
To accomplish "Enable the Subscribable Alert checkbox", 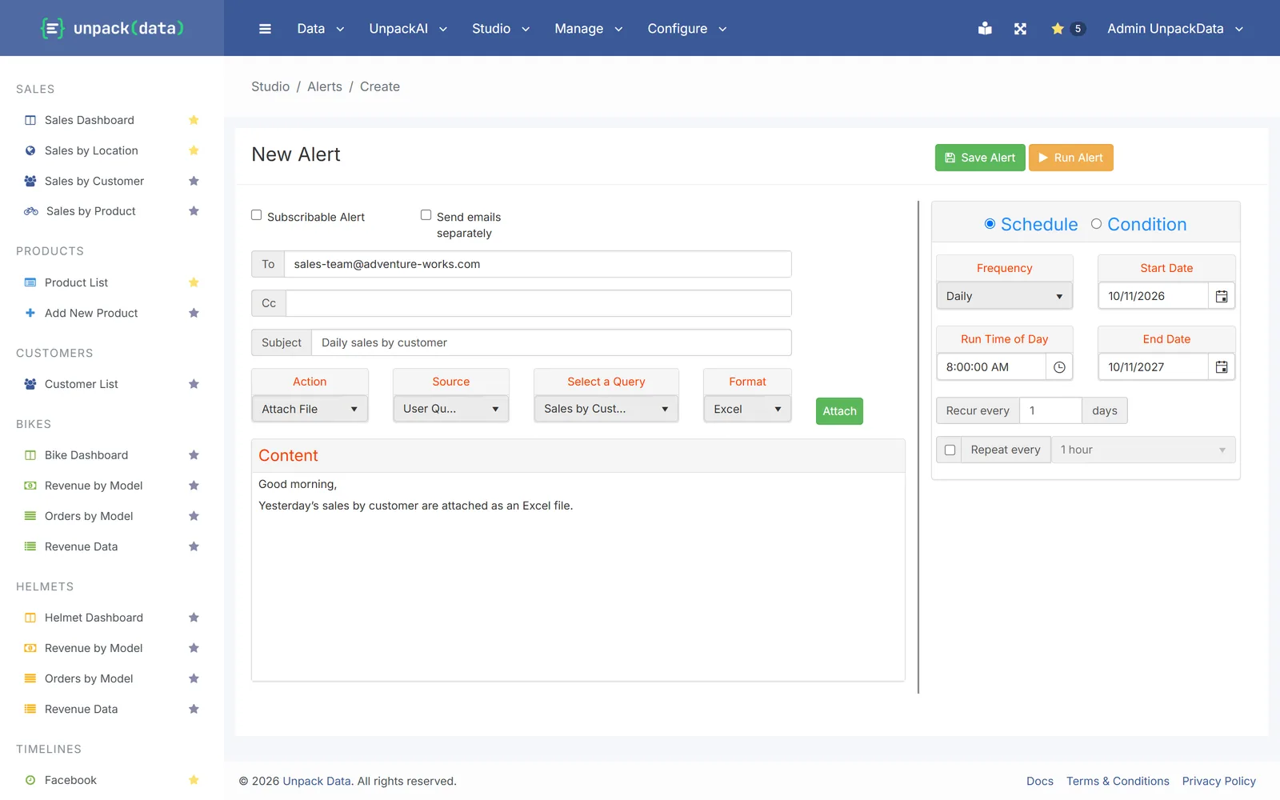I will pyautogui.click(x=257, y=215).
